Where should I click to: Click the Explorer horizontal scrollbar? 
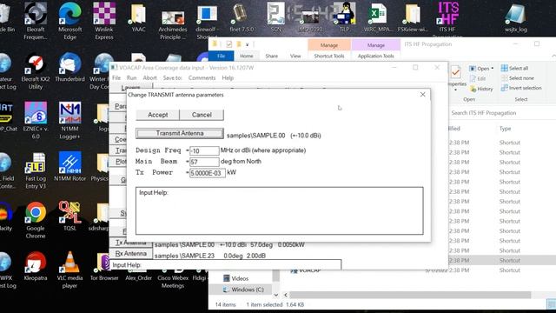click(x=410, y=295)
